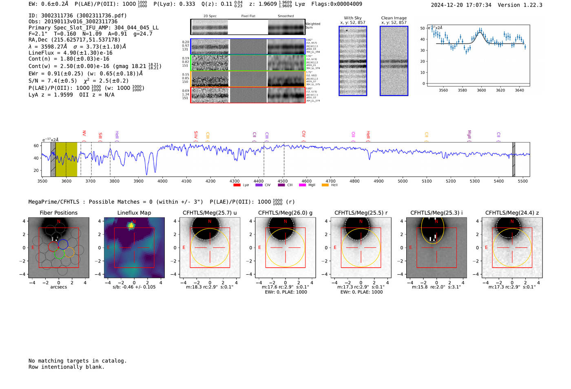Click the CIV legend color swatch

(259, 185)
